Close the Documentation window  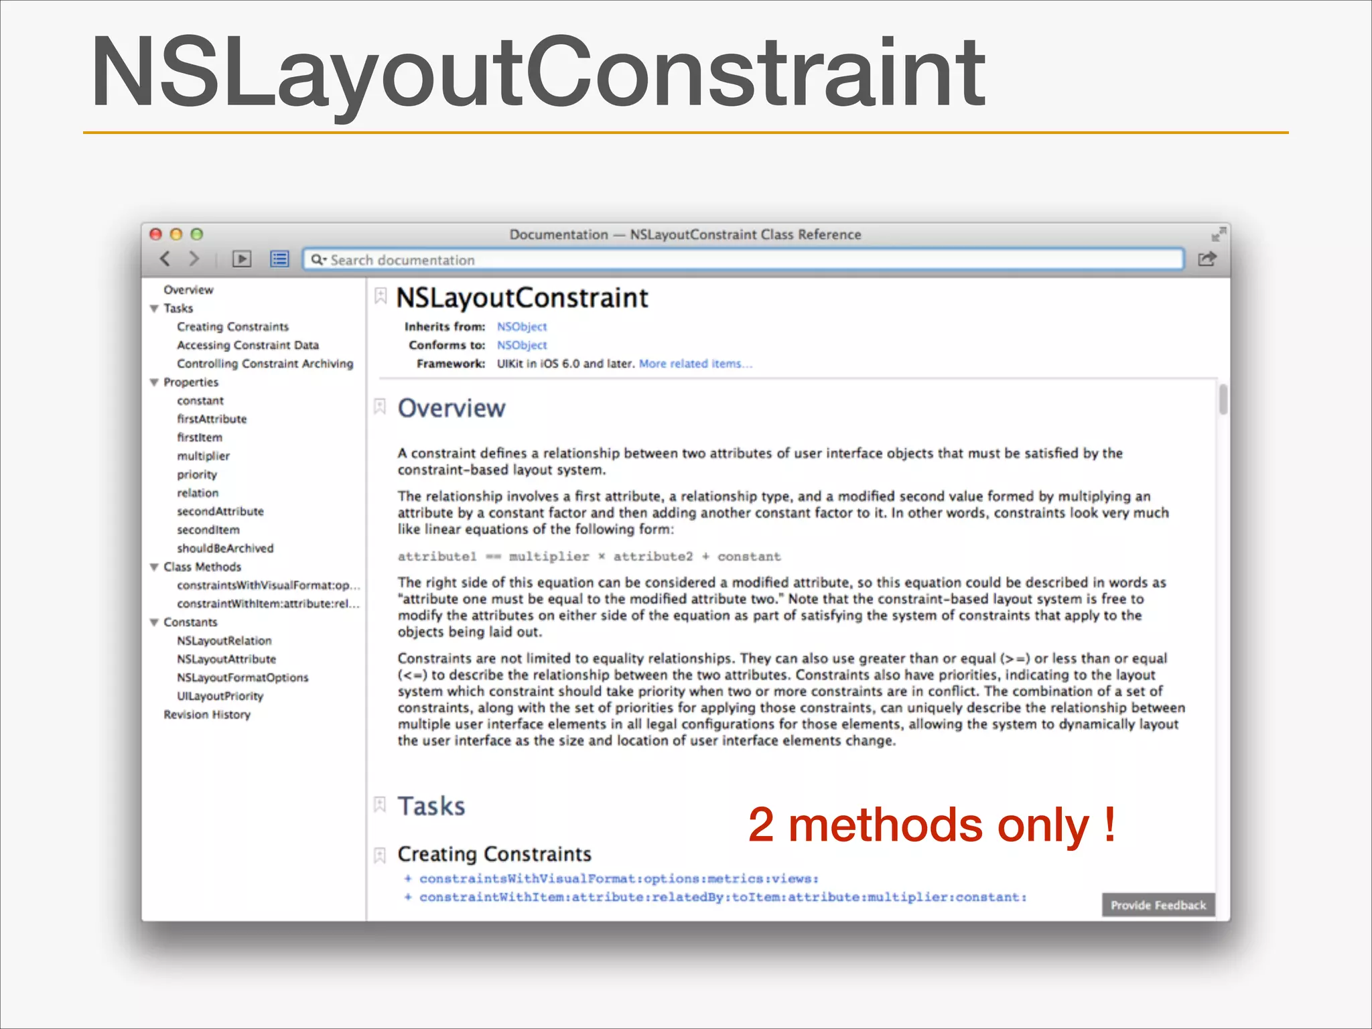point(156,234)
